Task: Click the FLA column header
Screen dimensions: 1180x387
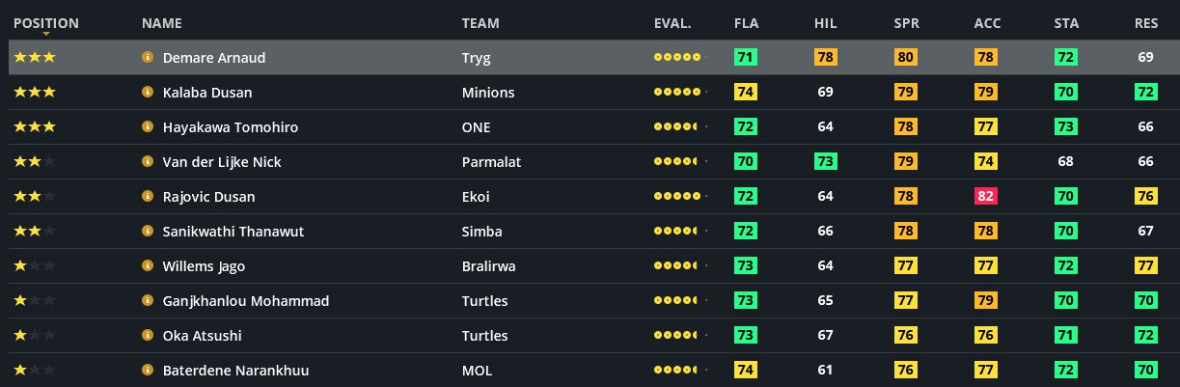Action: point(746,23)
